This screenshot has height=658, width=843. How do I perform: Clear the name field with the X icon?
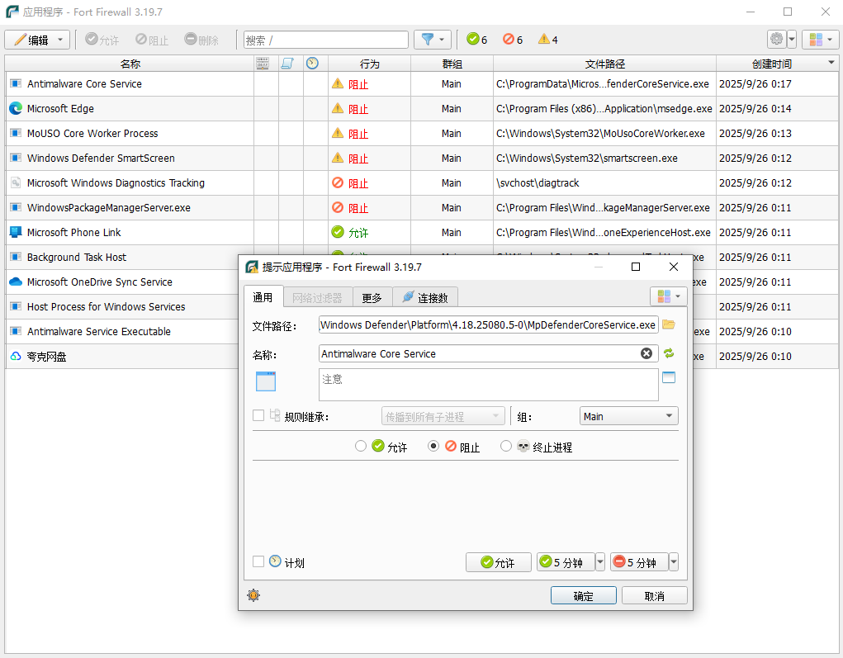(646, 353)
